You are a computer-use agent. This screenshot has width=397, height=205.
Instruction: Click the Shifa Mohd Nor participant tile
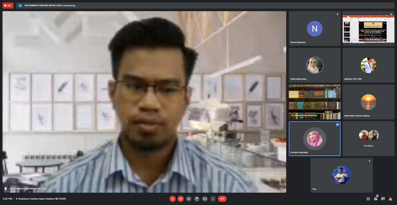314,65
